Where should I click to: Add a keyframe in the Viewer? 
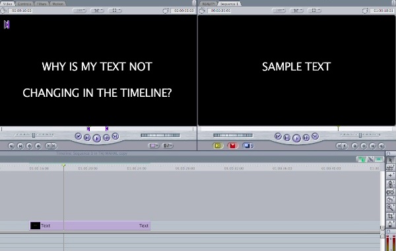click(x=29, y=146)
